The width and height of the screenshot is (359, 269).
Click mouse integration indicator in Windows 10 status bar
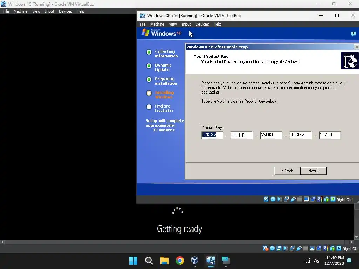click(x=332, y=248)
